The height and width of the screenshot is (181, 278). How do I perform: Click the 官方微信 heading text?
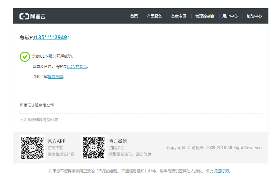click(118, 141)
